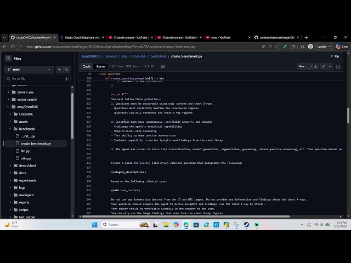351x263 pixels.
Task: Switch to the Code view
Action: (87, 66)
